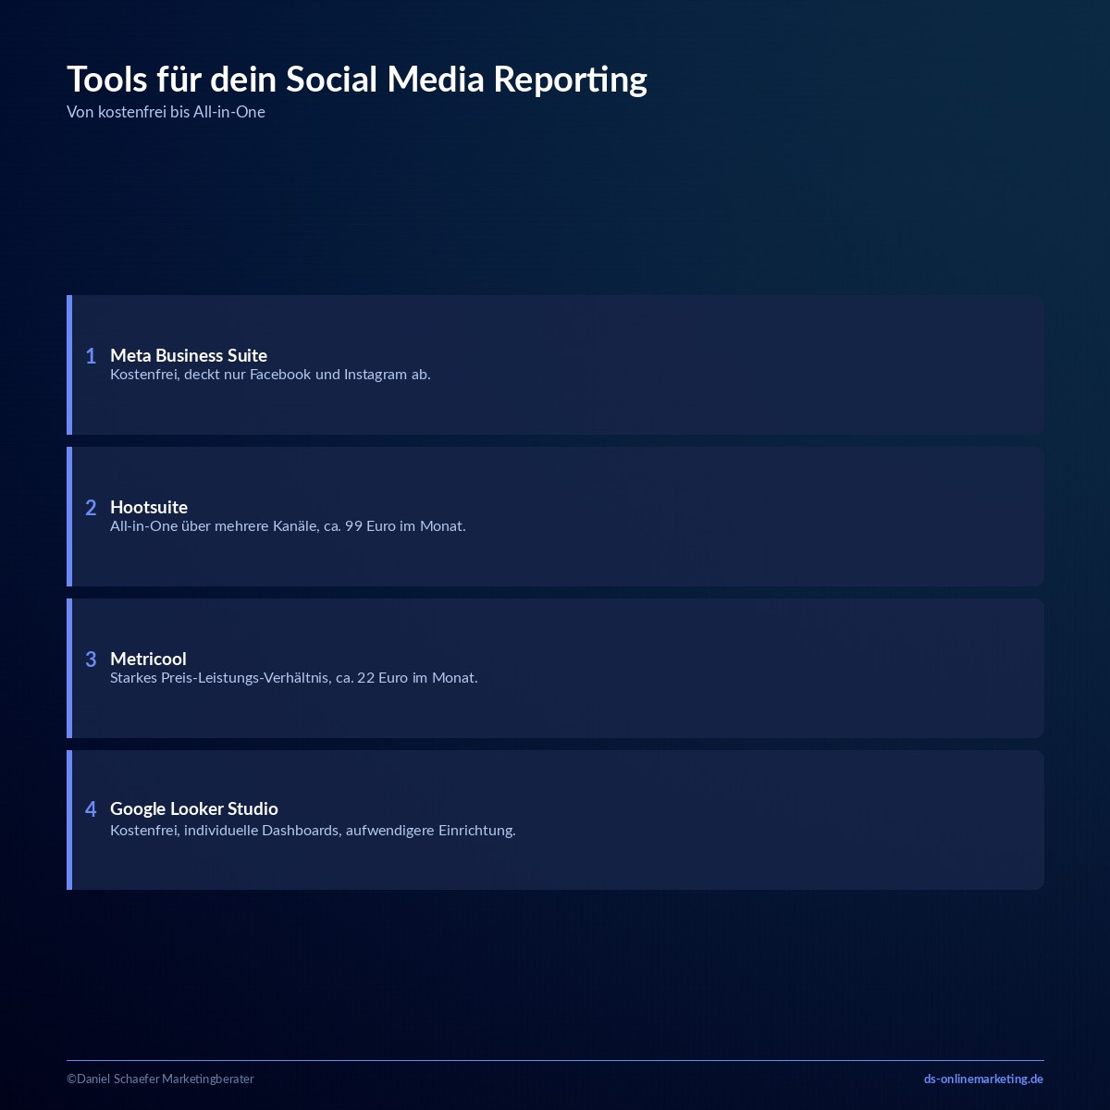The image size is (1110, 1110).
Task: Select the 'Metricool' heading
Action: (x=148, y=659)
